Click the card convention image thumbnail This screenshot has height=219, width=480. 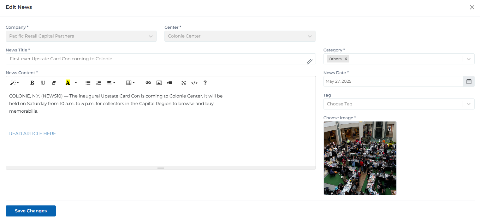point(360,158)
